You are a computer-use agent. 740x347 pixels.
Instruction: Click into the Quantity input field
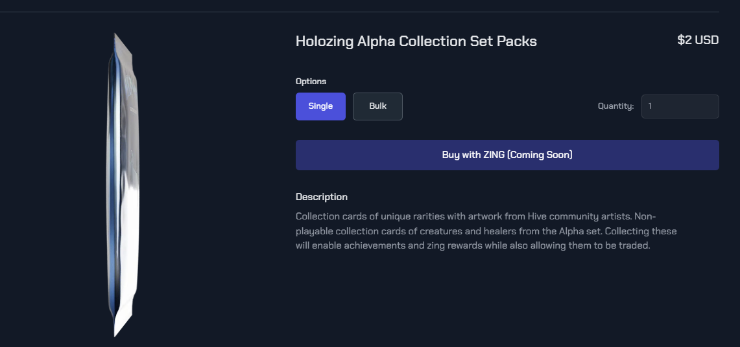click(x=680, y=106)
